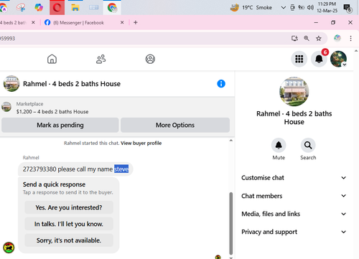Click the Marketplace listing small thumbnail
Viewport: 359px width, 259px height.
[6, 107]
